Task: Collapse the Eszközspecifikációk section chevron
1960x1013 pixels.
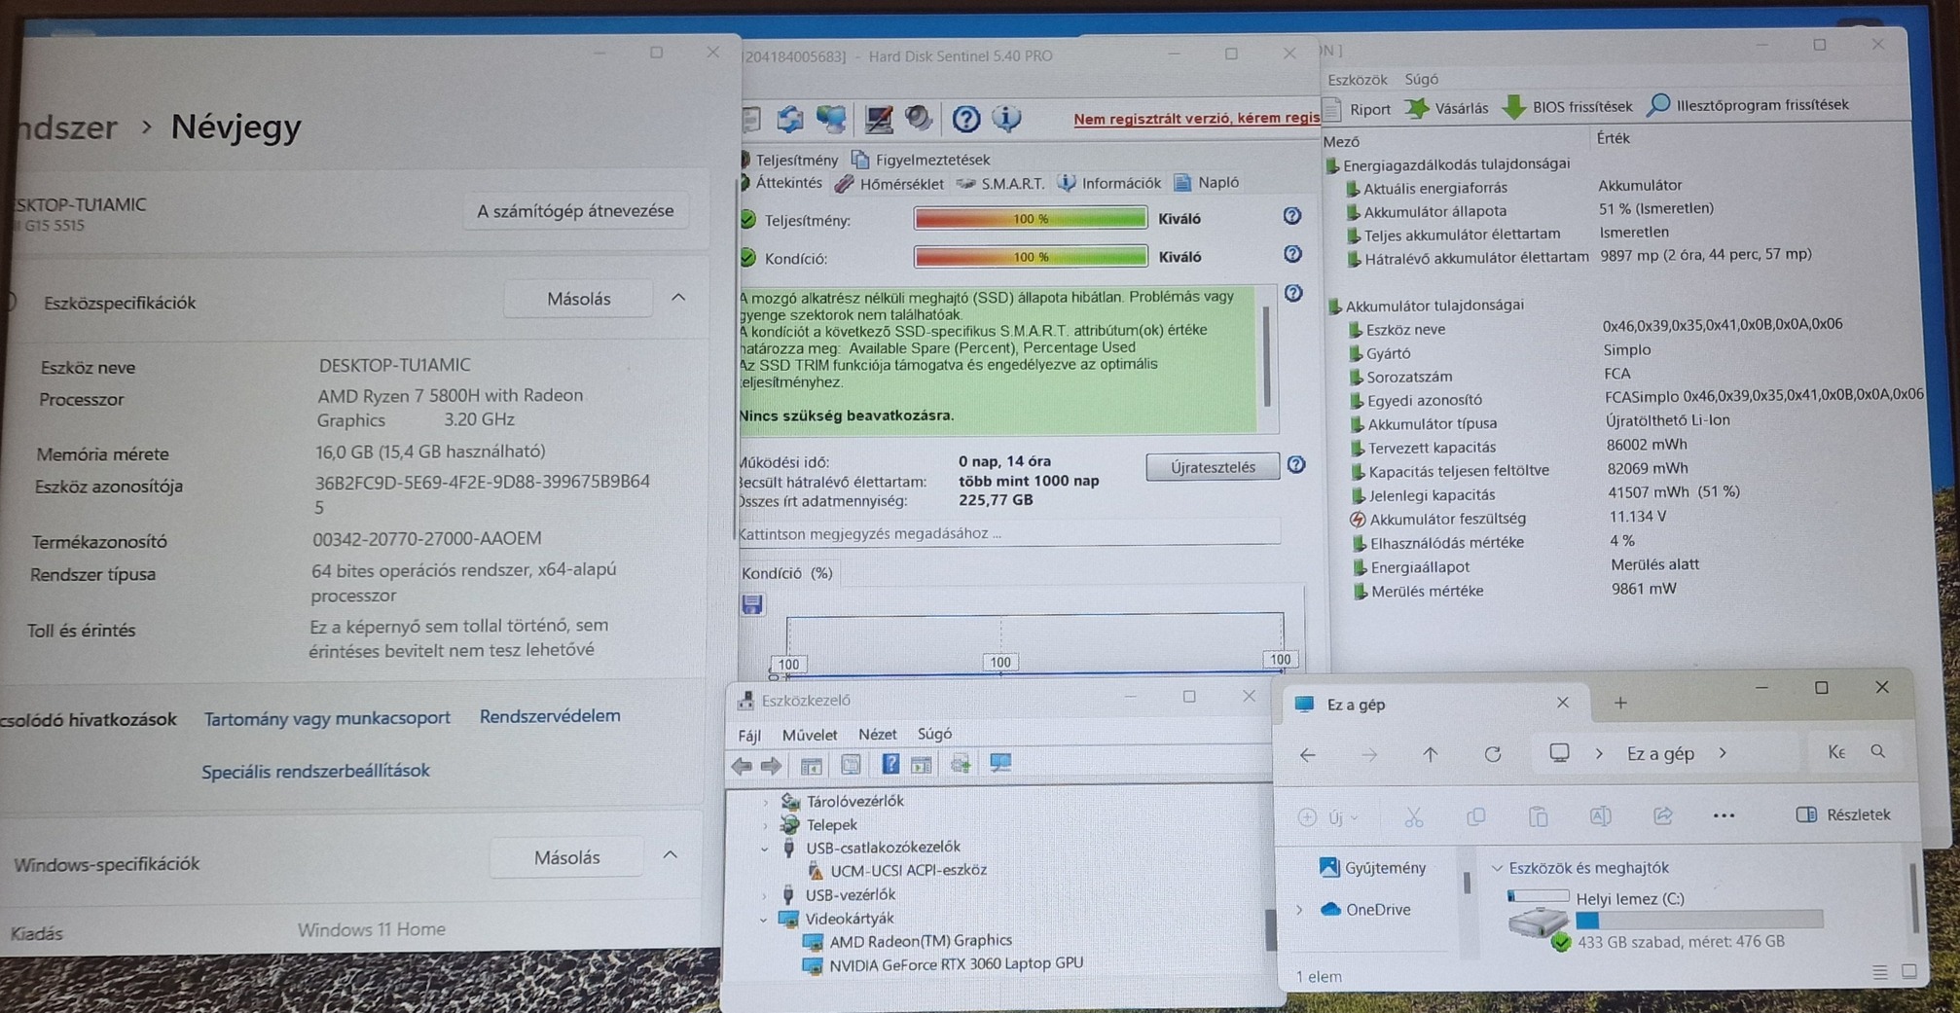Action: click(678, 298)
